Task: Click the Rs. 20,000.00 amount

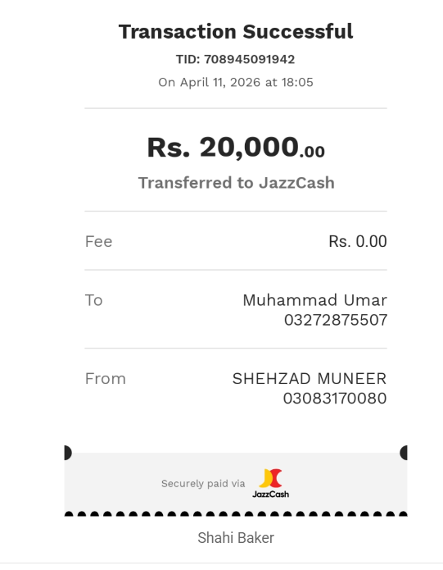Action: (236, 148)
